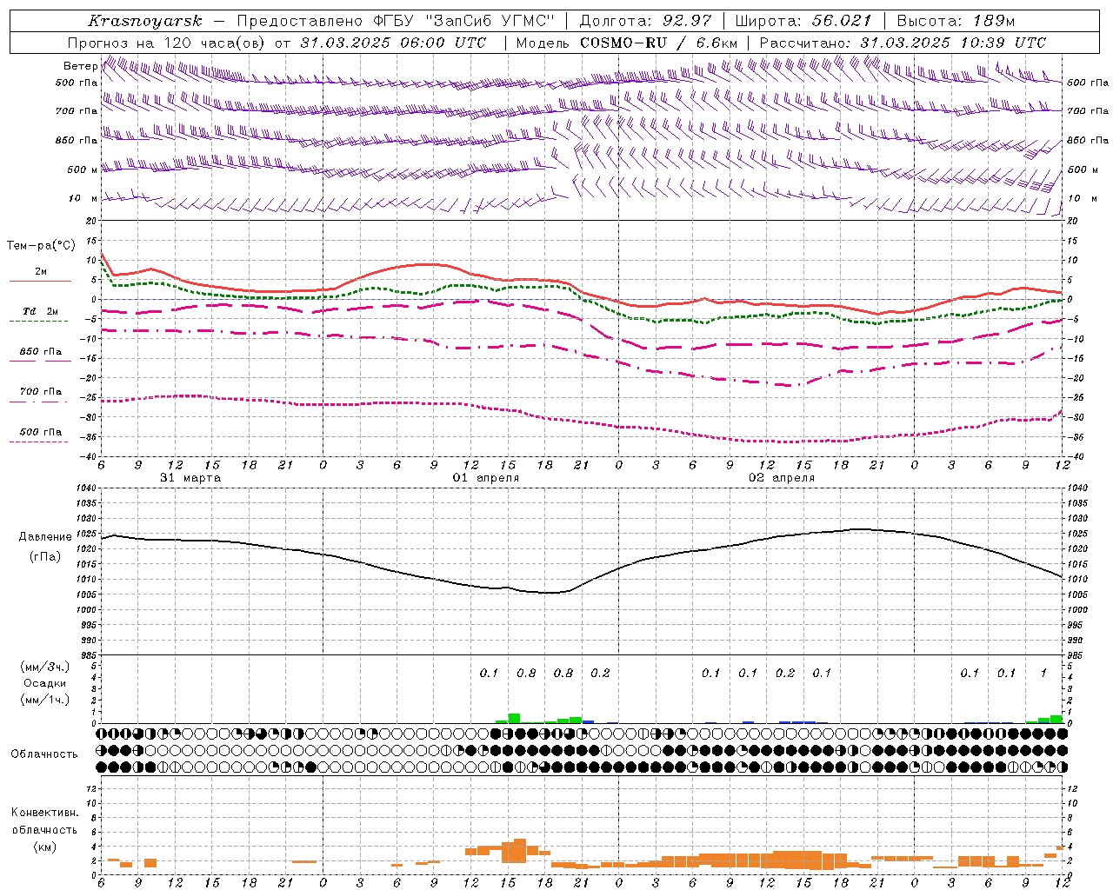Click the '02 апреля' date label
Screen dimensions: 1113x890
(x=781, y=478)
